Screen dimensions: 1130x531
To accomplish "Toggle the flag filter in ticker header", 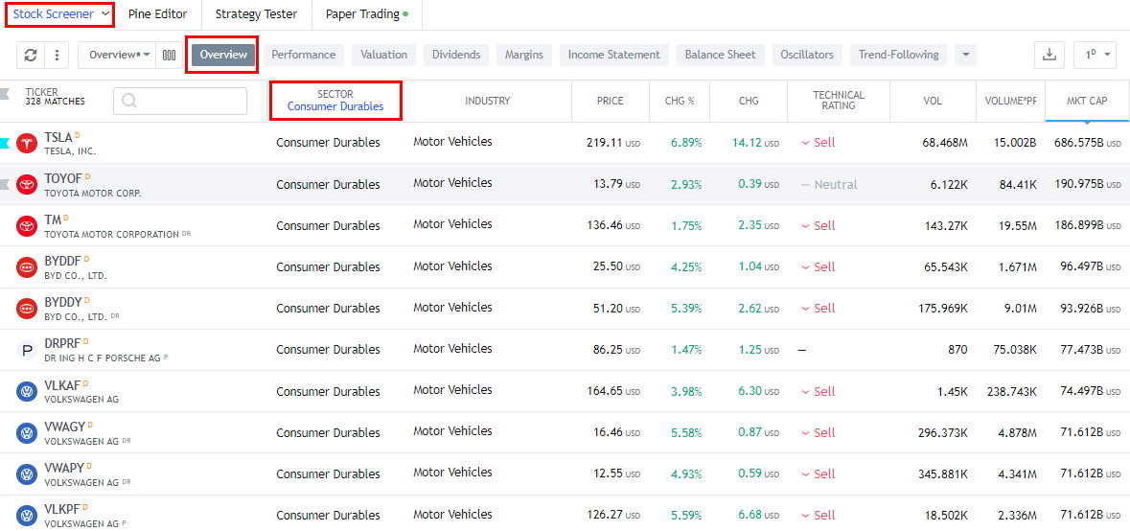I will point(5,93).
